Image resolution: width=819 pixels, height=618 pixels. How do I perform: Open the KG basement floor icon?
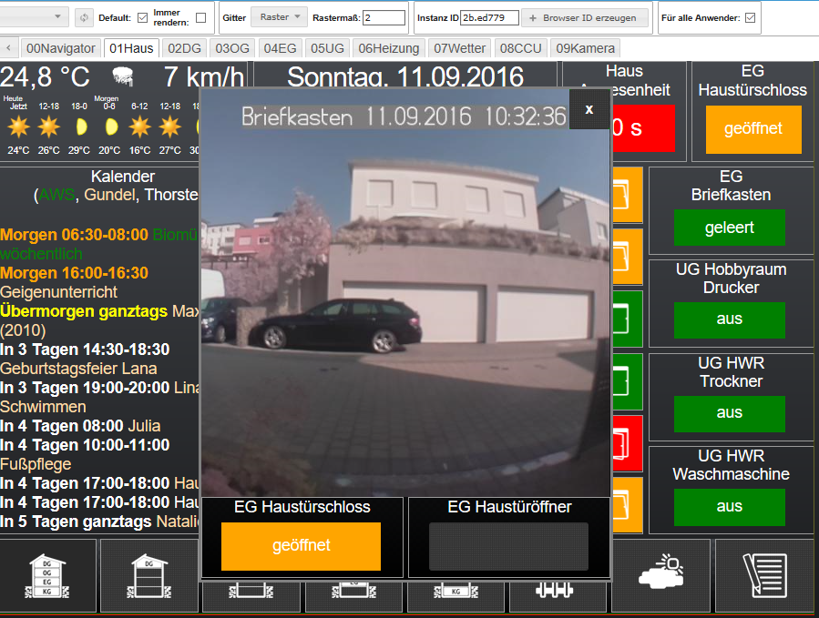pos(456,592)
